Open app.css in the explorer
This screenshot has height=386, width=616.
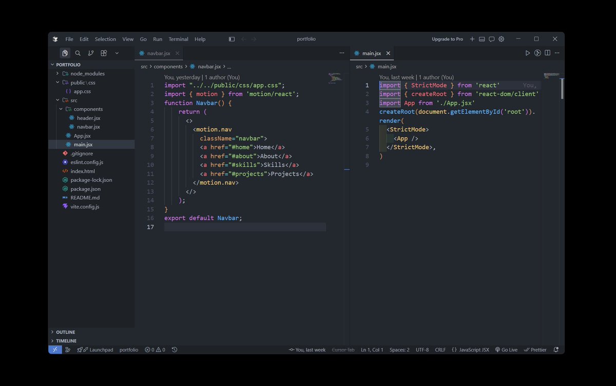(91, 91)
